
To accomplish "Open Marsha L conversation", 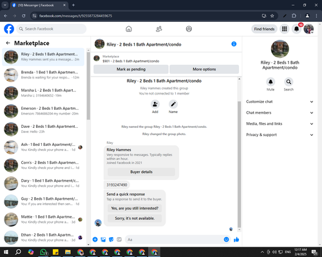I will (43, 93).
